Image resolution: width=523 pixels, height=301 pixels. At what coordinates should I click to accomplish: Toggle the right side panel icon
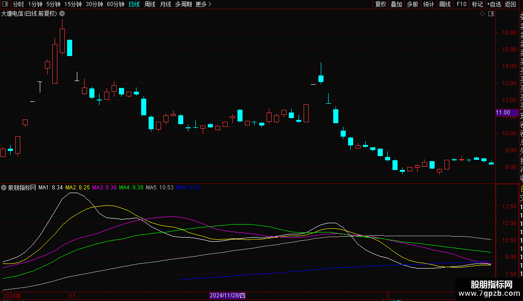491,14
